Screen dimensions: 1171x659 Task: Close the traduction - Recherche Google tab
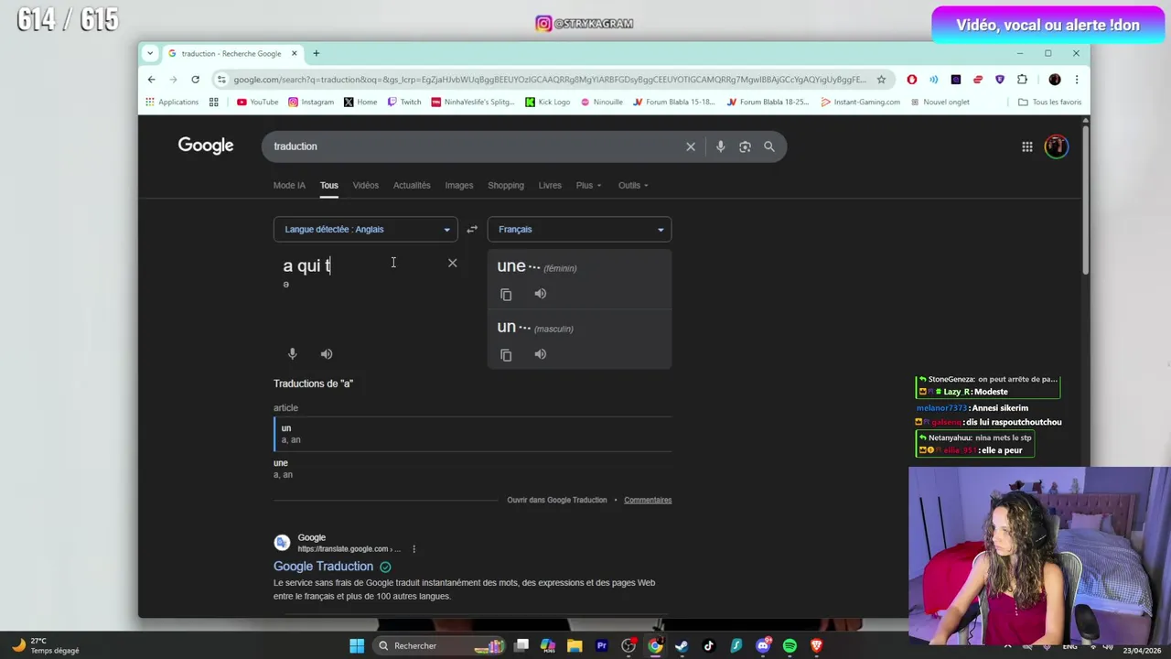294,53
